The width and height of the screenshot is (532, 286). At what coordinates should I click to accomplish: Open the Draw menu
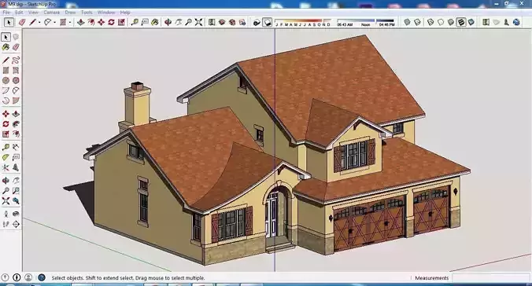tap(70, 13)
